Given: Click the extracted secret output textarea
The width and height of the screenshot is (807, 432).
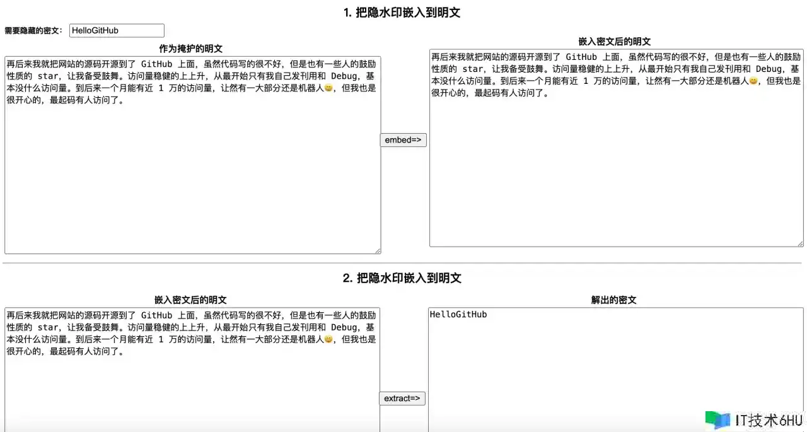Looking at the screenshot, I should (x=616, y=370).
